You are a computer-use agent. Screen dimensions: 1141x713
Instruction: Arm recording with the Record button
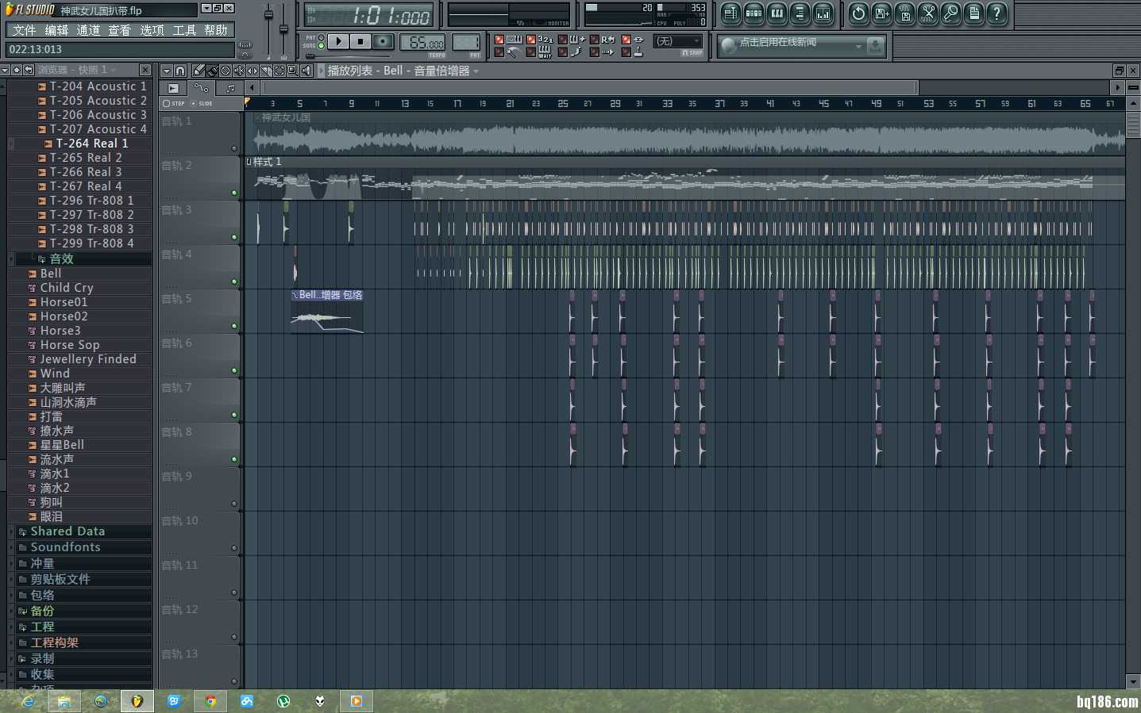[x=383, y=41]
